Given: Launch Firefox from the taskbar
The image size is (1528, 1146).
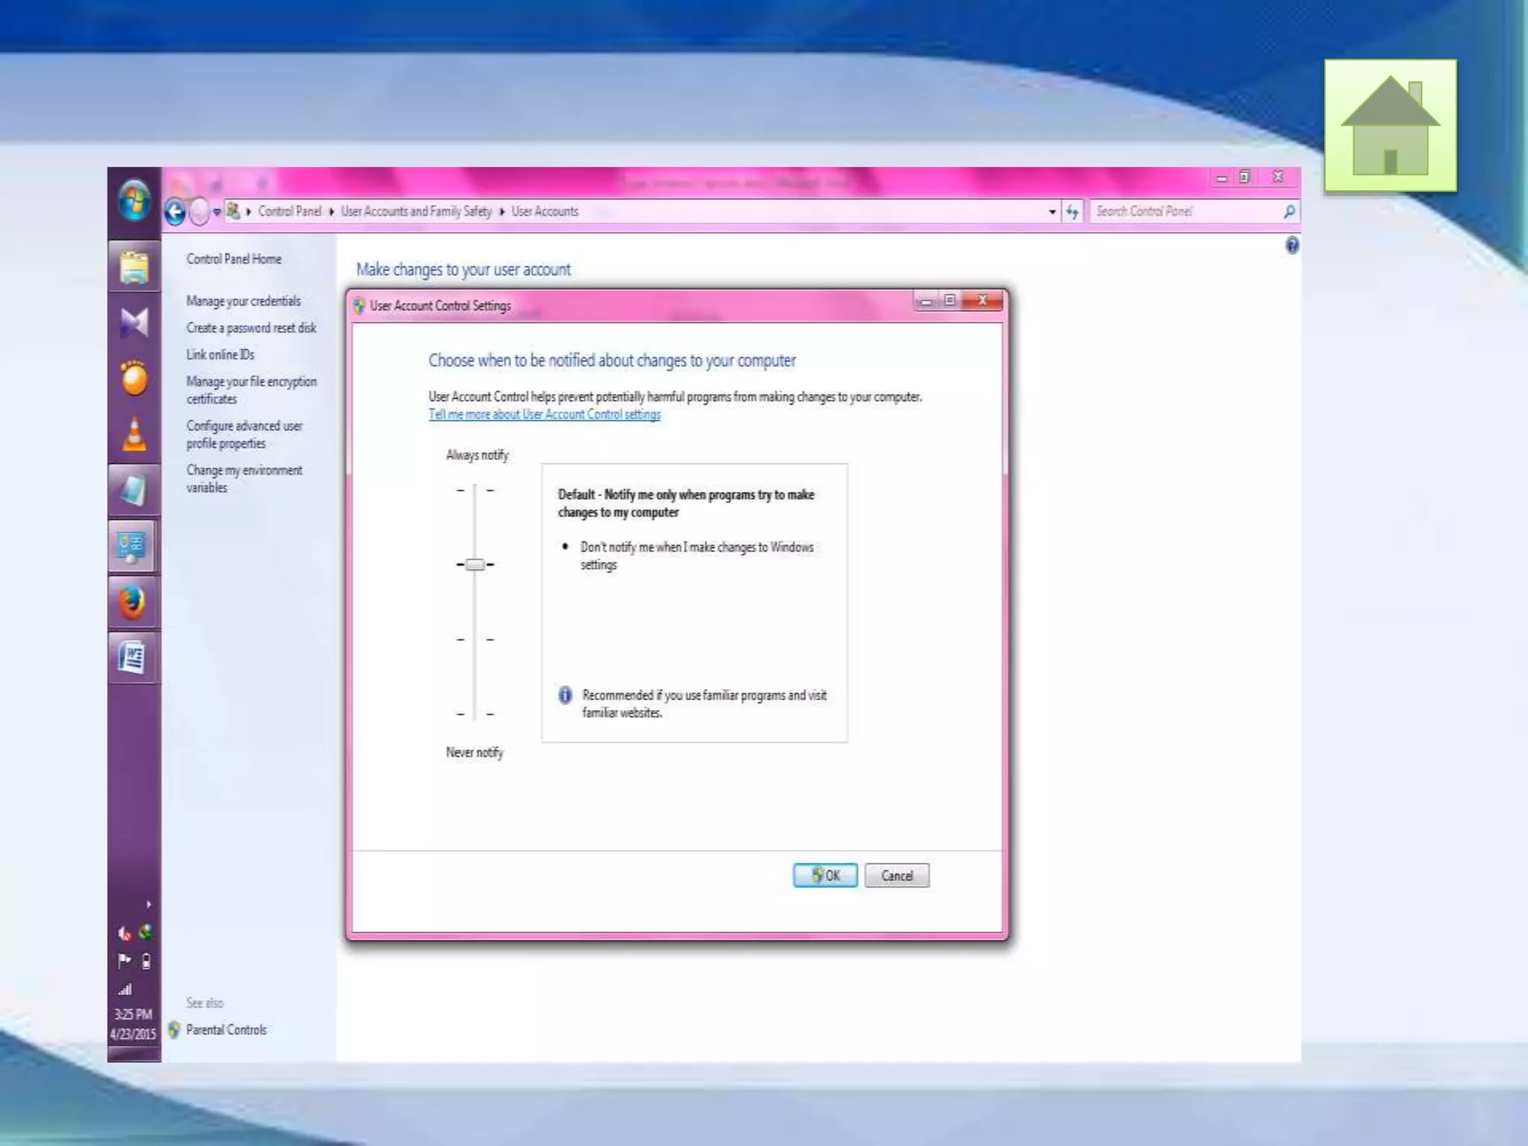Looking at the screenshot, I should (134, 602).
